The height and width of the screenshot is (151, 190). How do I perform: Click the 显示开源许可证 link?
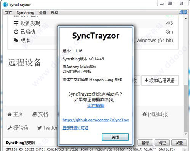[x=75, y=128]
